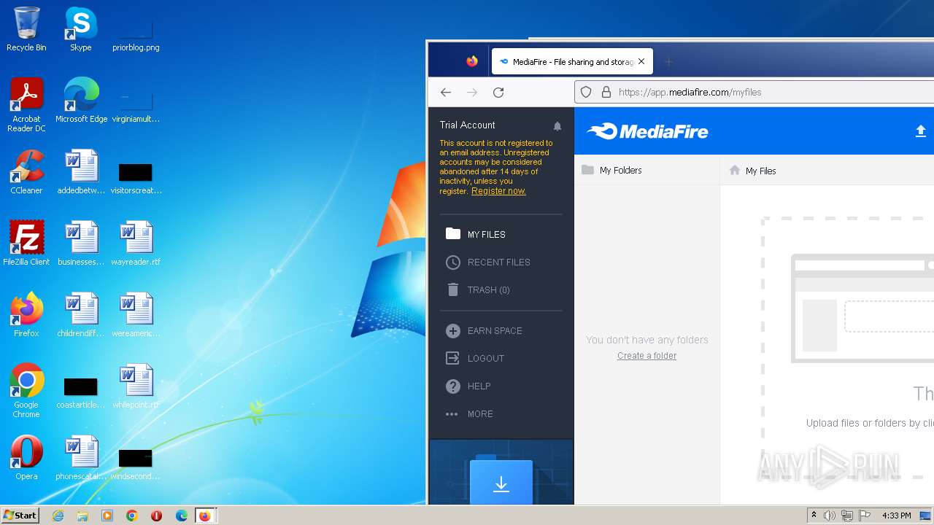Launch FileZilla Client shortcut
Viewport: 934px width, 525px height.
26,244
